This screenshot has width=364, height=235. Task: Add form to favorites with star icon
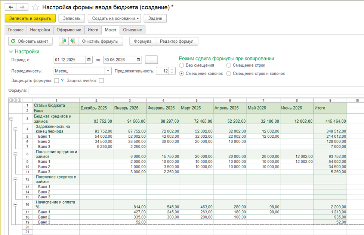[36, 7]
